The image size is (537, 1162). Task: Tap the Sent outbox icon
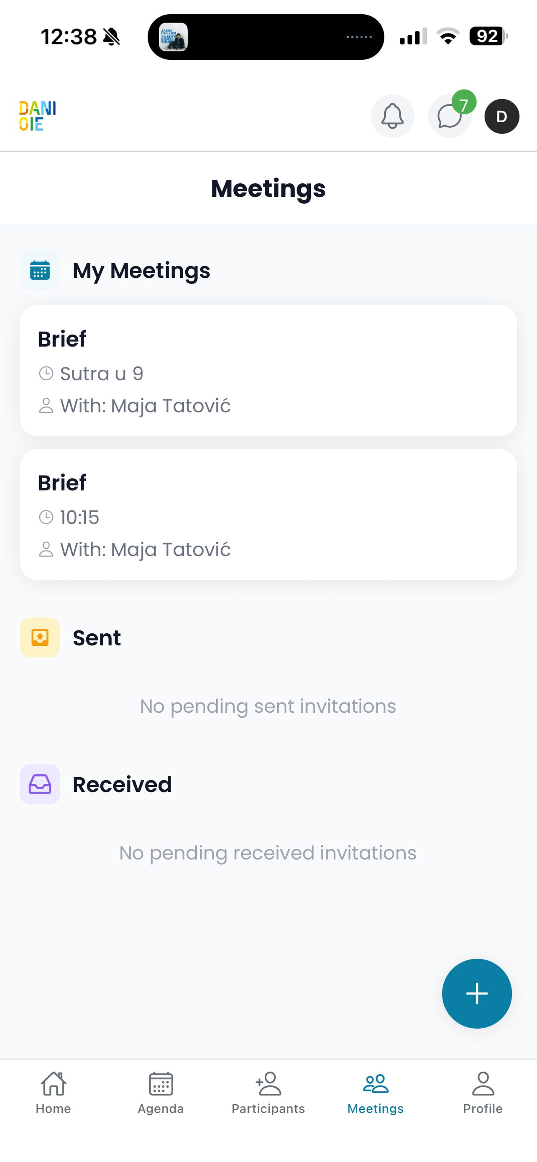point(40,637)
